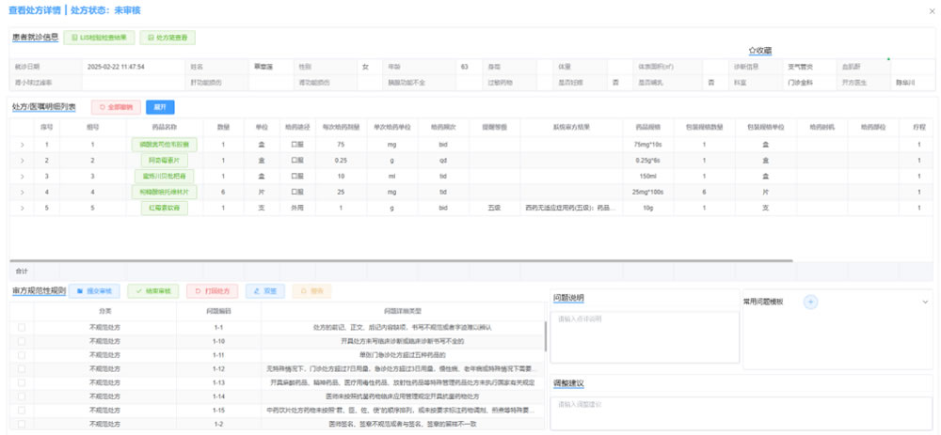The width and height of the screenshot is (941, 435).
Task: Click into the 问题说明 text area
Action: pyautogui.click(x=645, y=336)
